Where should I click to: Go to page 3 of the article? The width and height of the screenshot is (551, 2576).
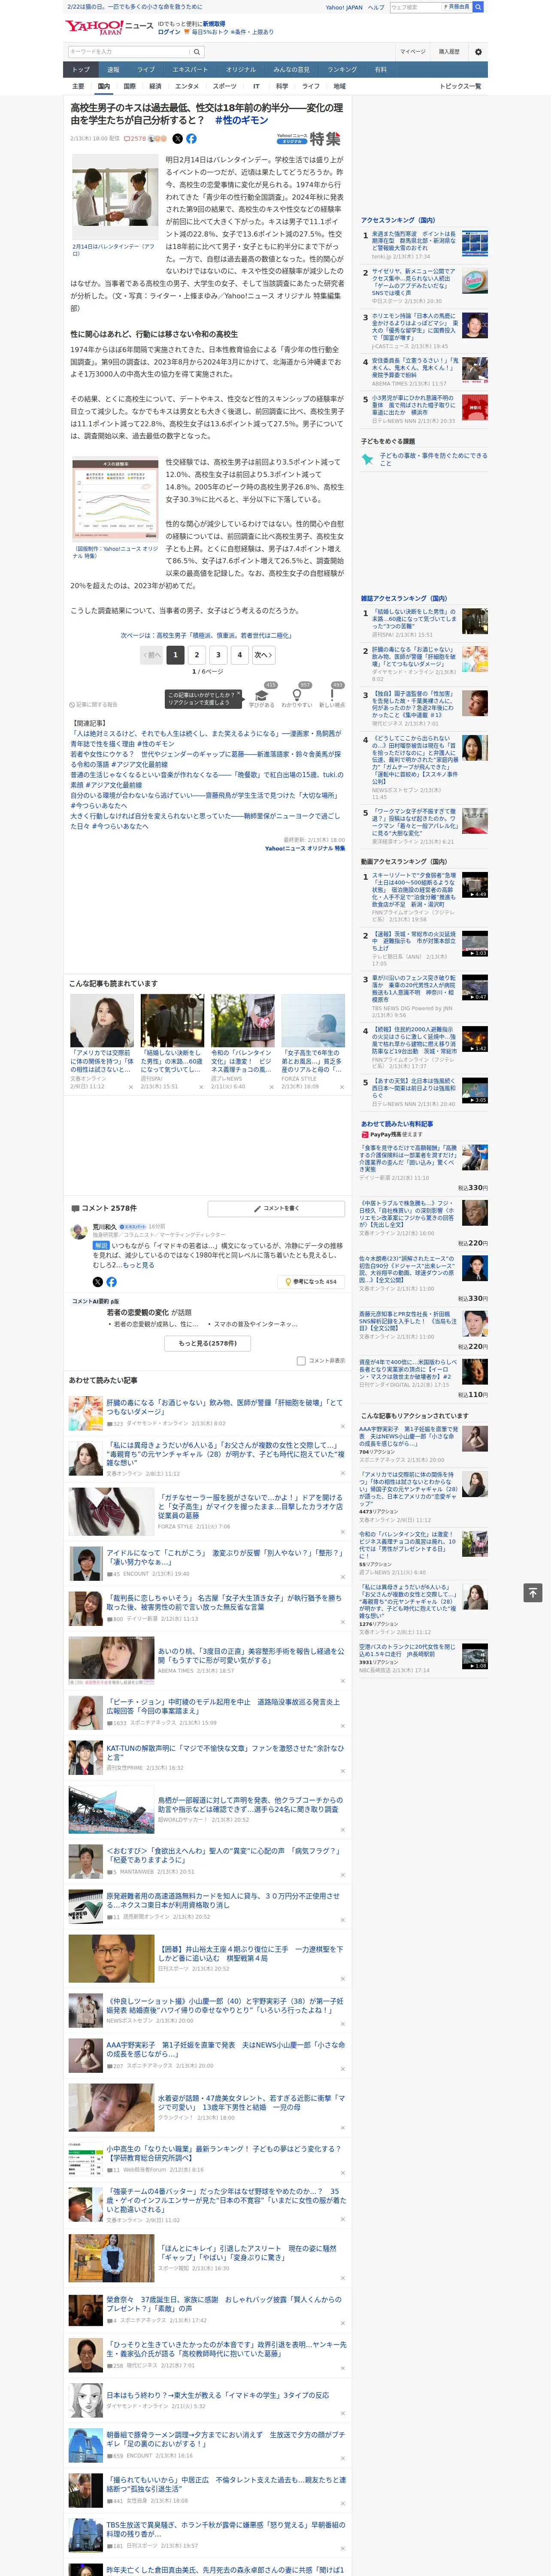[218, 655]
